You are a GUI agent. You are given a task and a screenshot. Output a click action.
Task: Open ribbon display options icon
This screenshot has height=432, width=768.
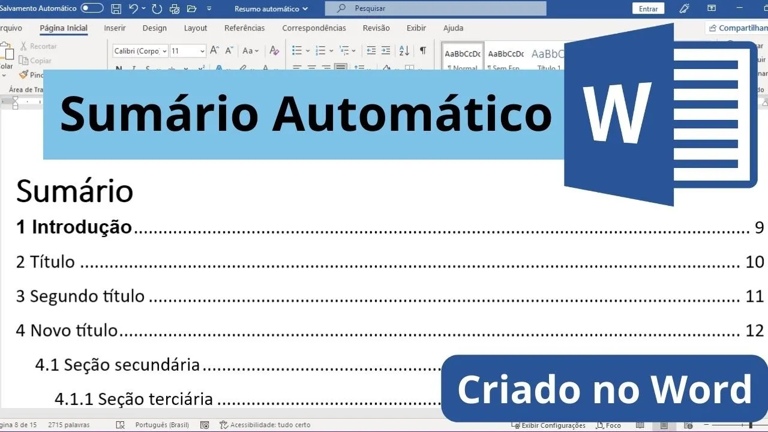click(711, 8)
